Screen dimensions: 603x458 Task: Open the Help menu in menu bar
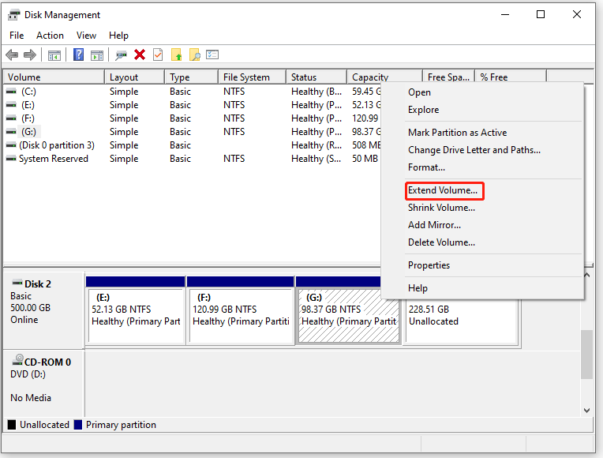coord(118,36)
